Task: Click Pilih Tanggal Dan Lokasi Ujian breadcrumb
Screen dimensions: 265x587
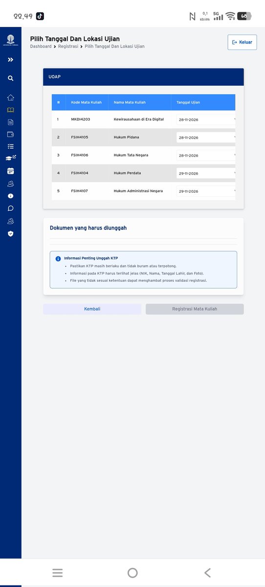Action: (114, 46)
